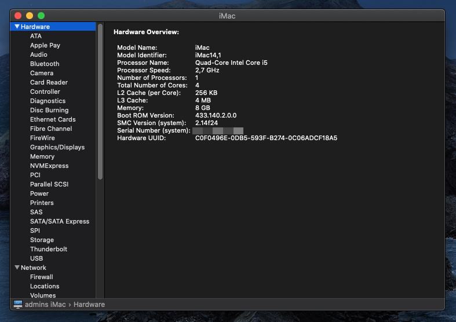Select Locations under the Network section
The width and height of the screenshot is (456, 322).
45,286
